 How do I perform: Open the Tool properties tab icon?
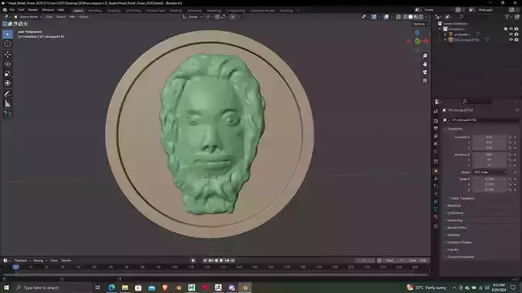point(436,111)
